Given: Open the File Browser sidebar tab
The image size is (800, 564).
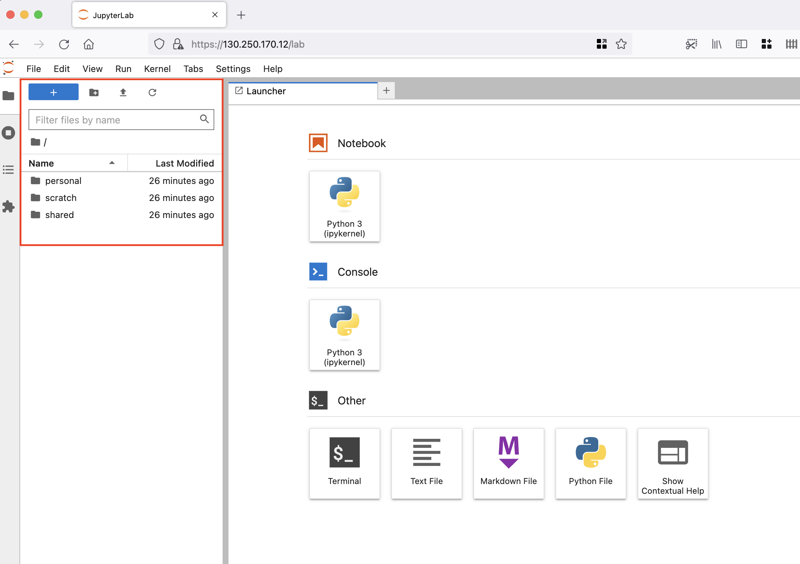Looking at the screenshot, I should [8, 96].
